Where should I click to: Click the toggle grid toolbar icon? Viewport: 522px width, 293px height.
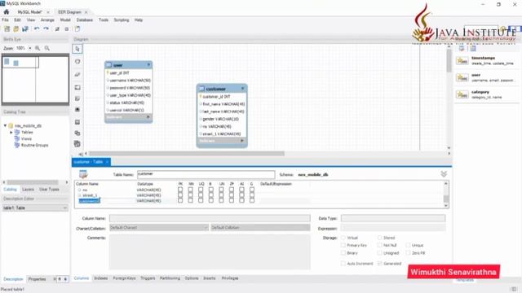click(x=57, y=29)
